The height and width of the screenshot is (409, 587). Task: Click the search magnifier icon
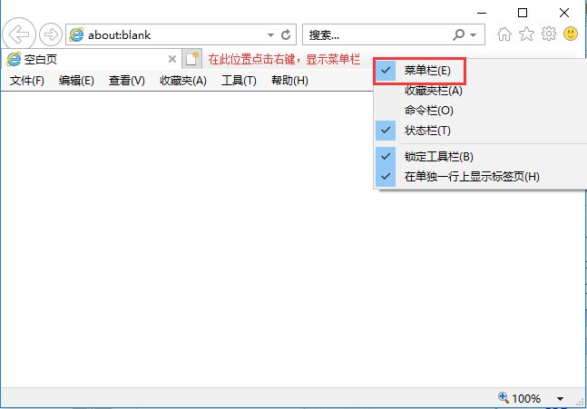tap(459, 34)
